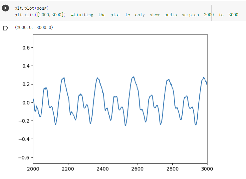Click the '#Limiting' comment word in code

pos(82,15)
